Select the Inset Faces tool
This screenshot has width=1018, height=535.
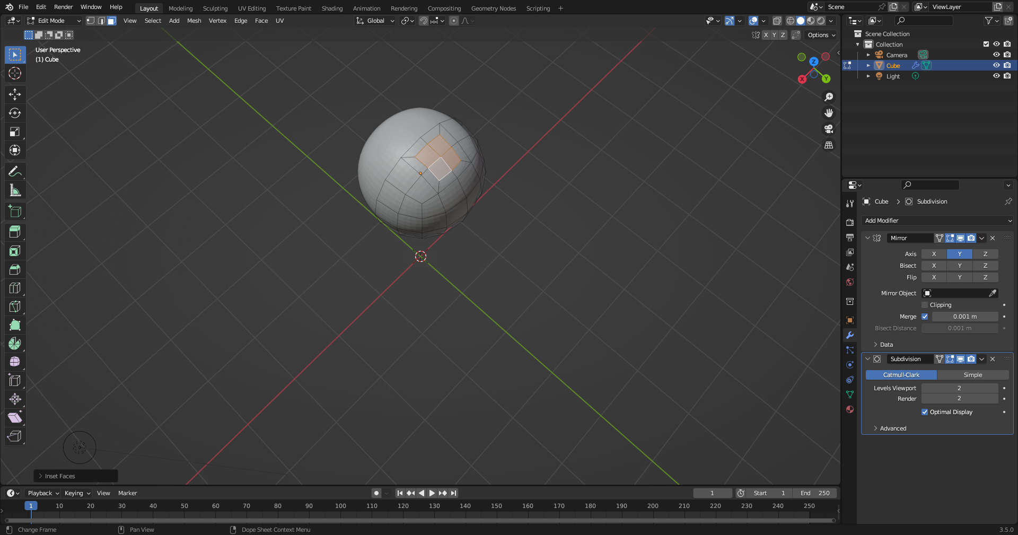click(x=15, y=251)
